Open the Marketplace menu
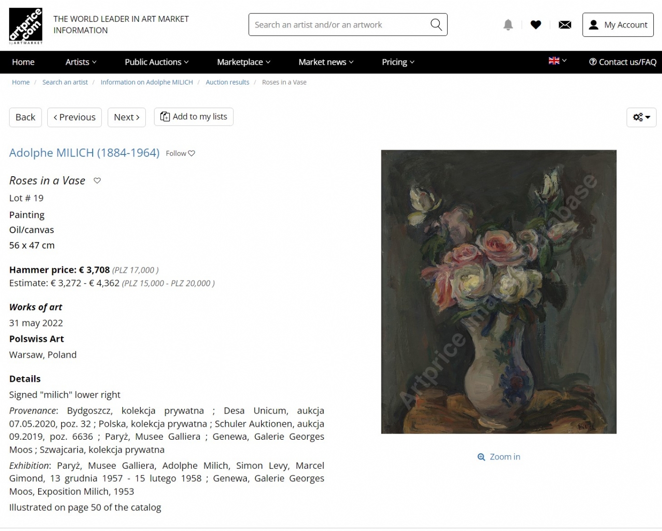662x531 pixels. 244,62
